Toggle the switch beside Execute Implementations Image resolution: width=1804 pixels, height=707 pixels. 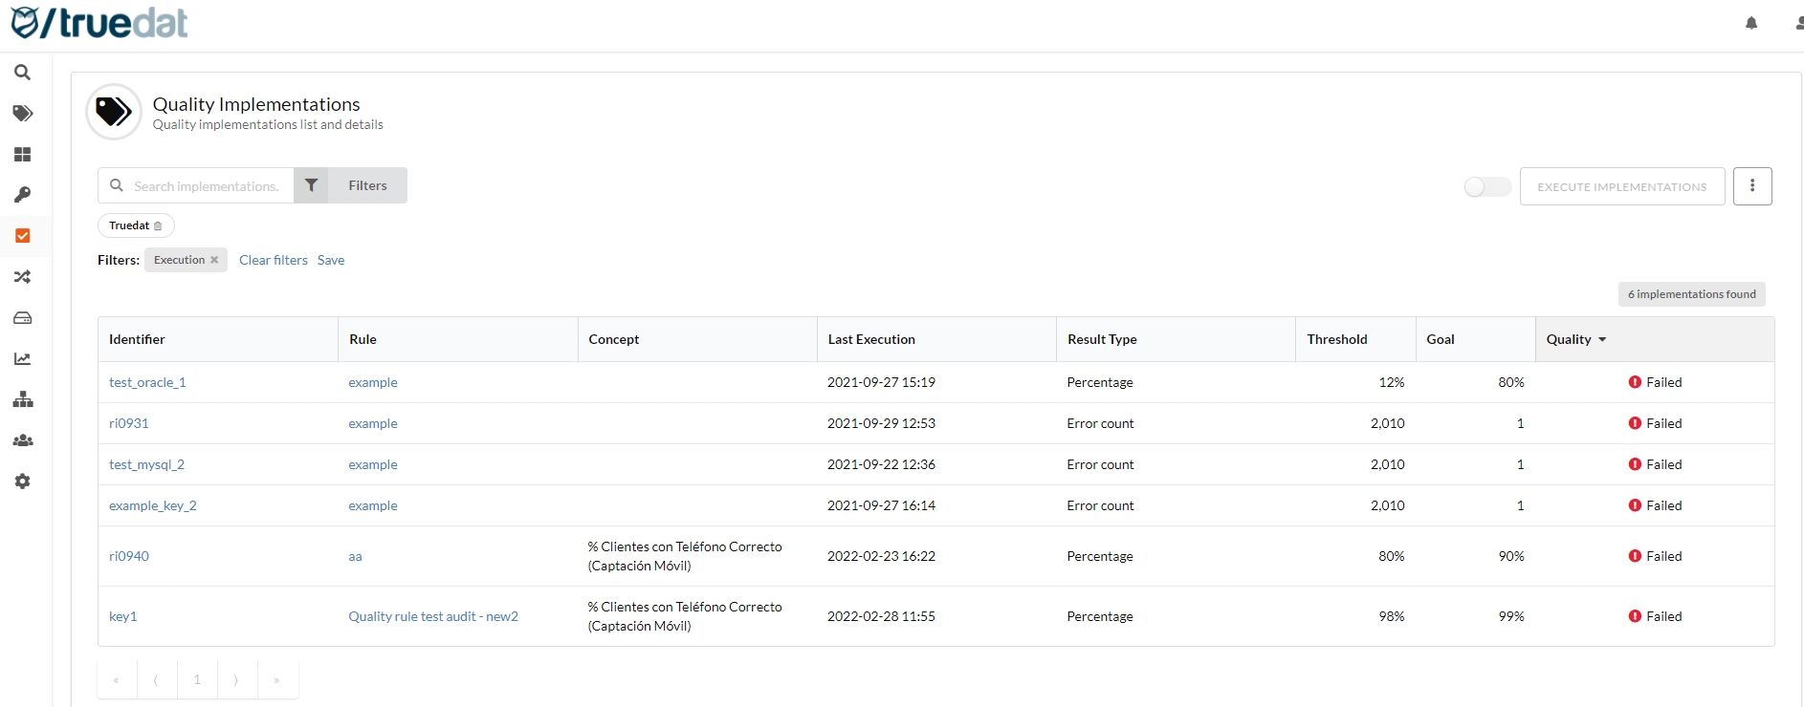pos(1486,187)
